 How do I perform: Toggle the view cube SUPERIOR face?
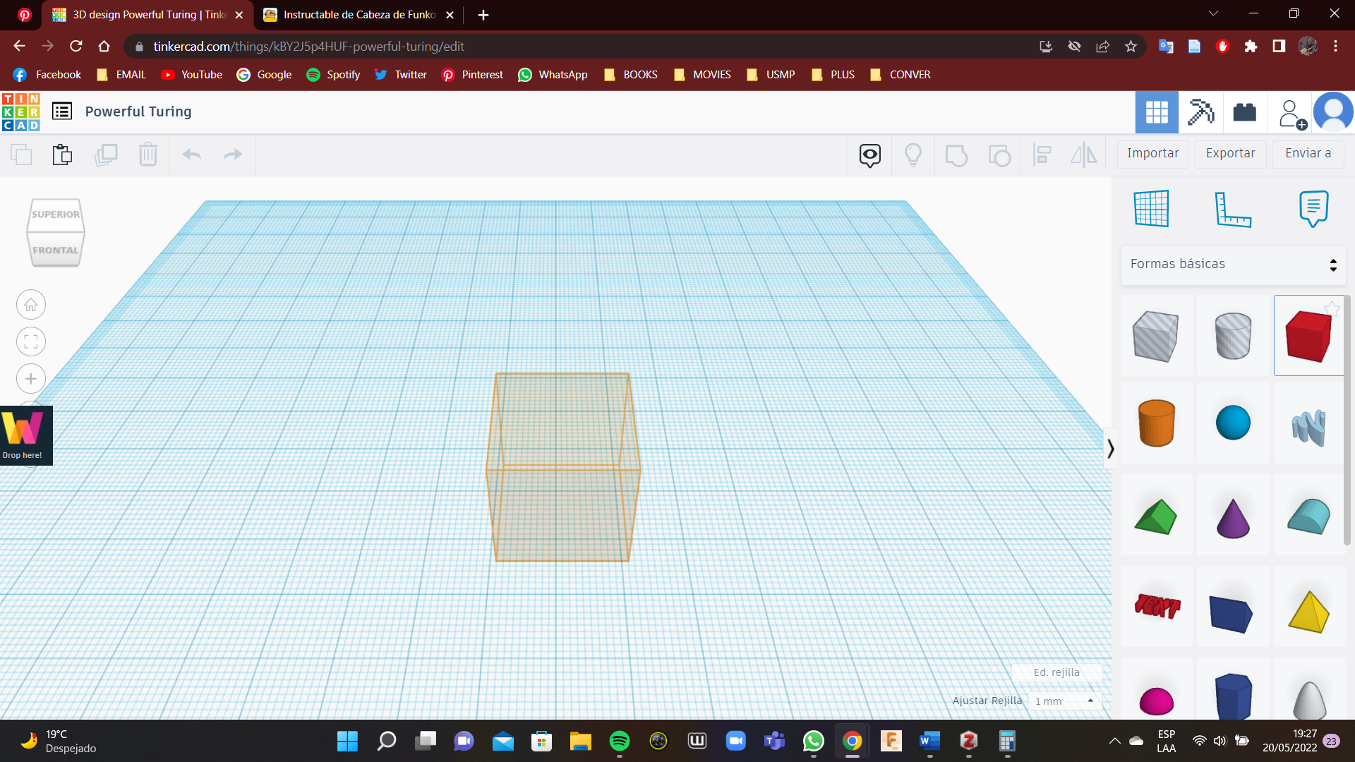(55, 214)
